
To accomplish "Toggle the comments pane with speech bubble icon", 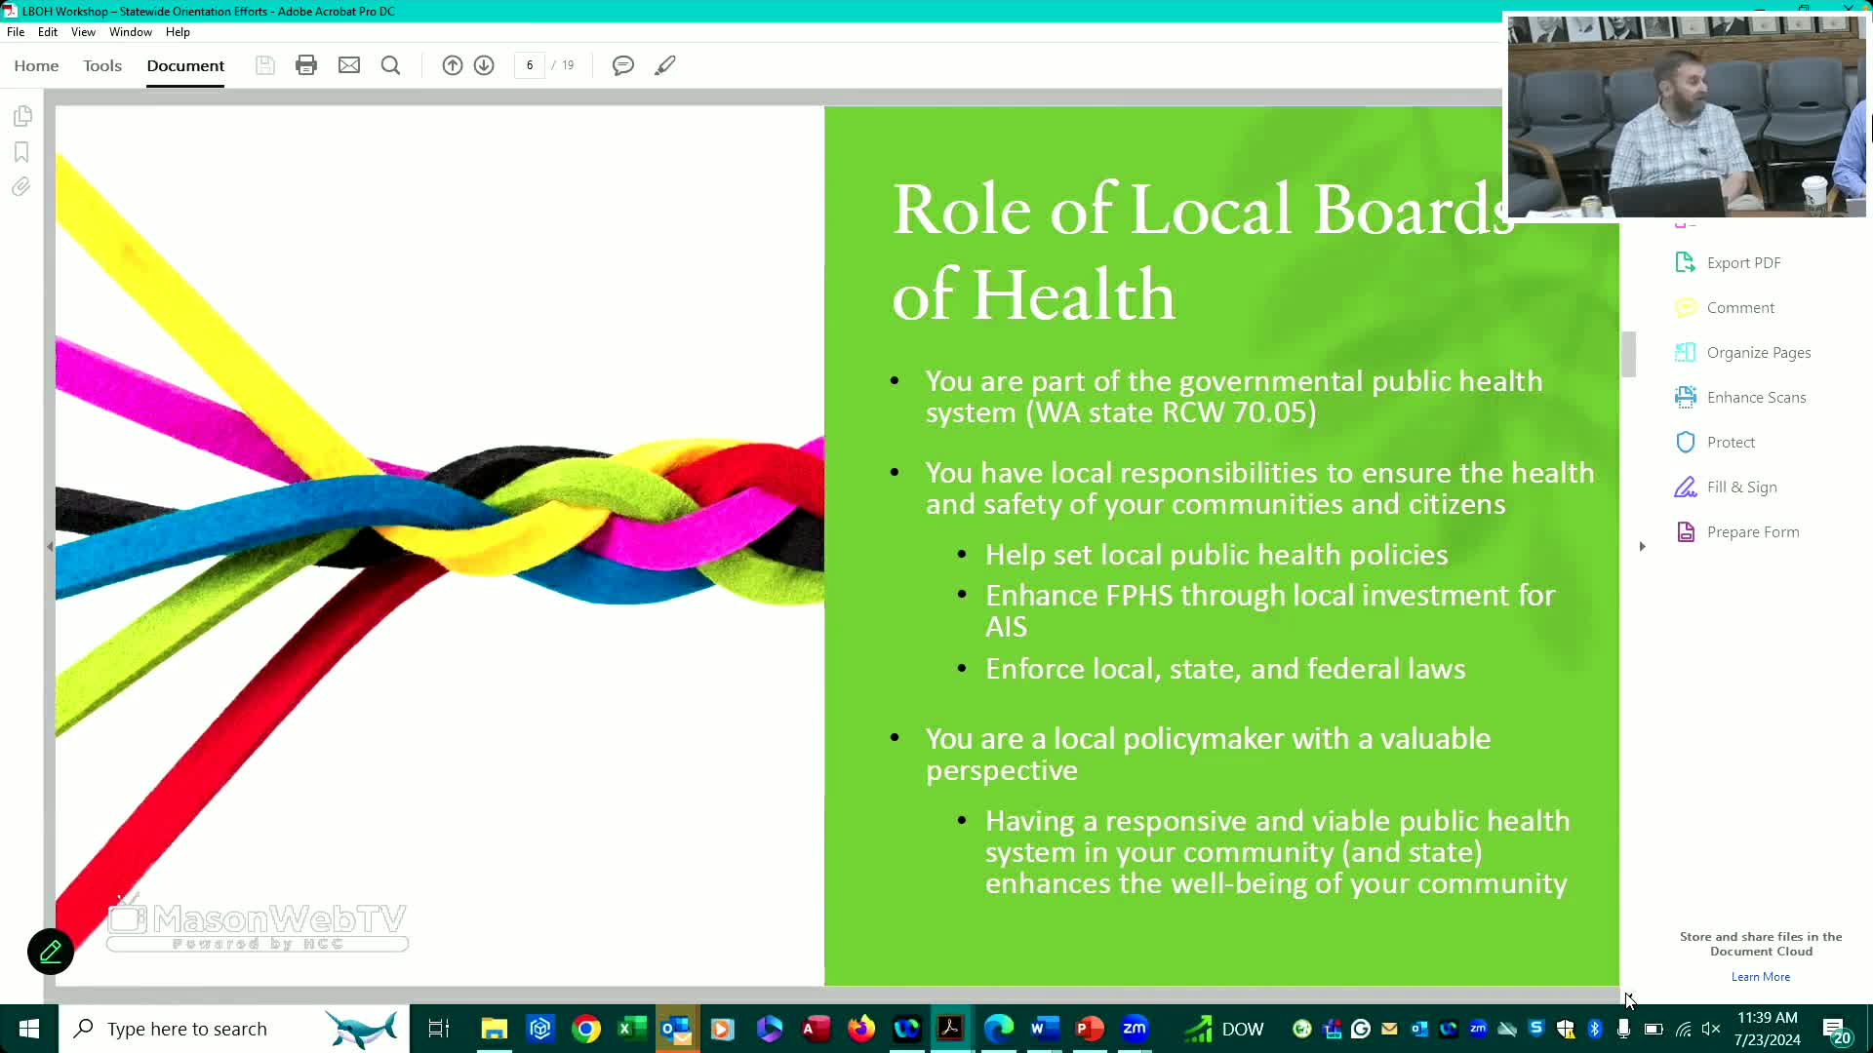I will 622,64.
